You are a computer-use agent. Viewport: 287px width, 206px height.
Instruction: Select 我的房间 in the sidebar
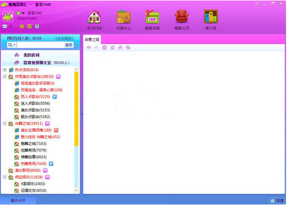point(33,55)
